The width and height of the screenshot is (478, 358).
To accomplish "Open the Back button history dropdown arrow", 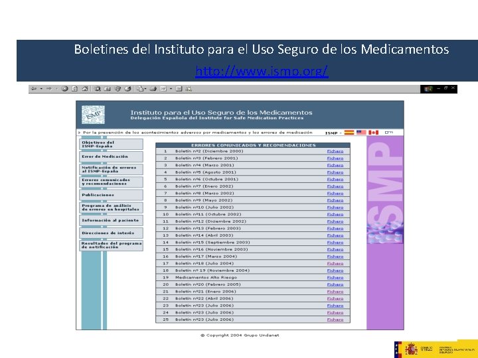I will pos(41,89).
